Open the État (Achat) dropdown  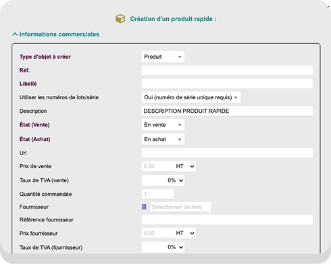(x=163, y=139)
